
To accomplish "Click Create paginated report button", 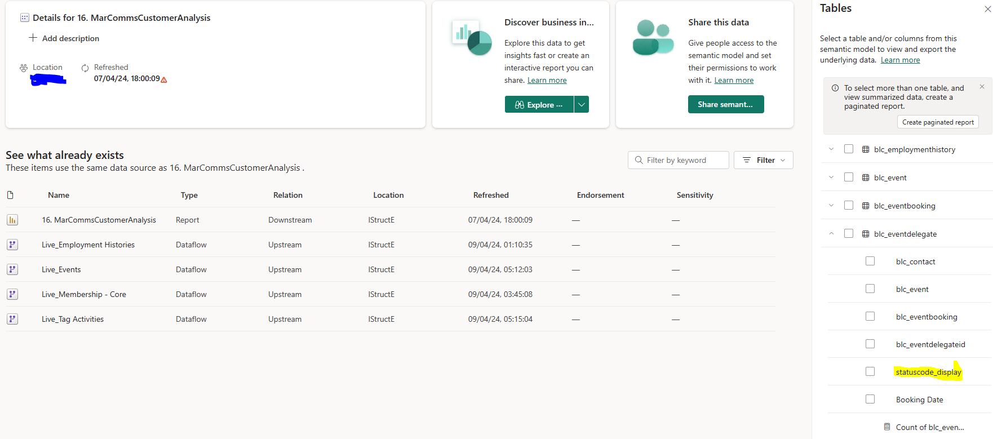I will coord(938,122).
